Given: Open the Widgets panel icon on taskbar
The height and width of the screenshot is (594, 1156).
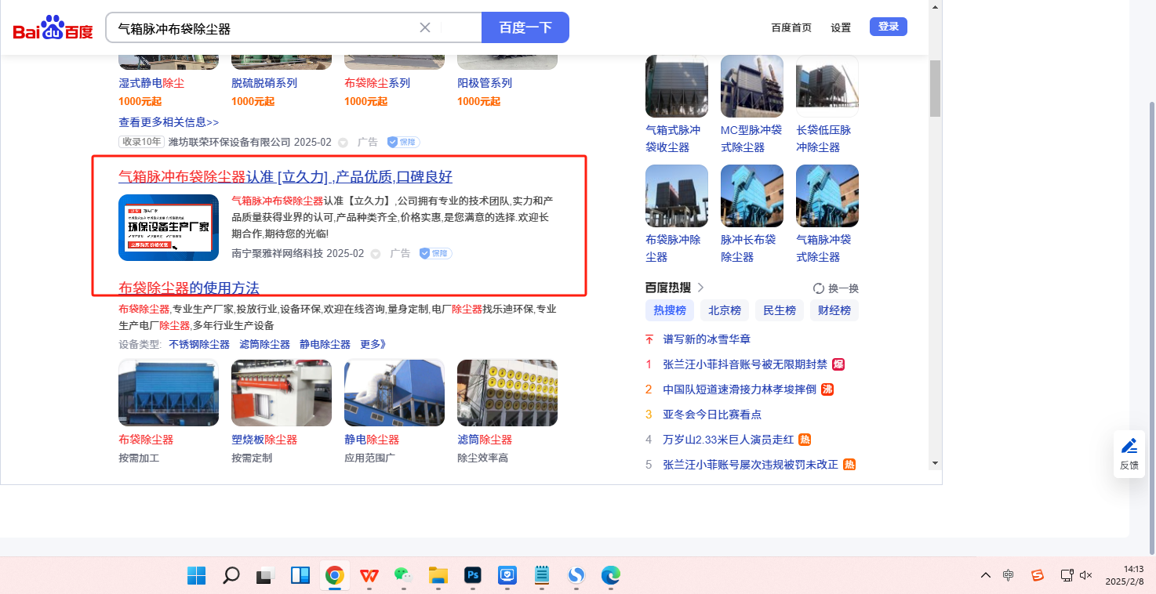Looking at the screenshot, I should [300, 576].
